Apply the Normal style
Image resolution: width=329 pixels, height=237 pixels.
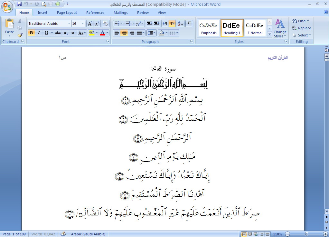[x=255, y=28]
